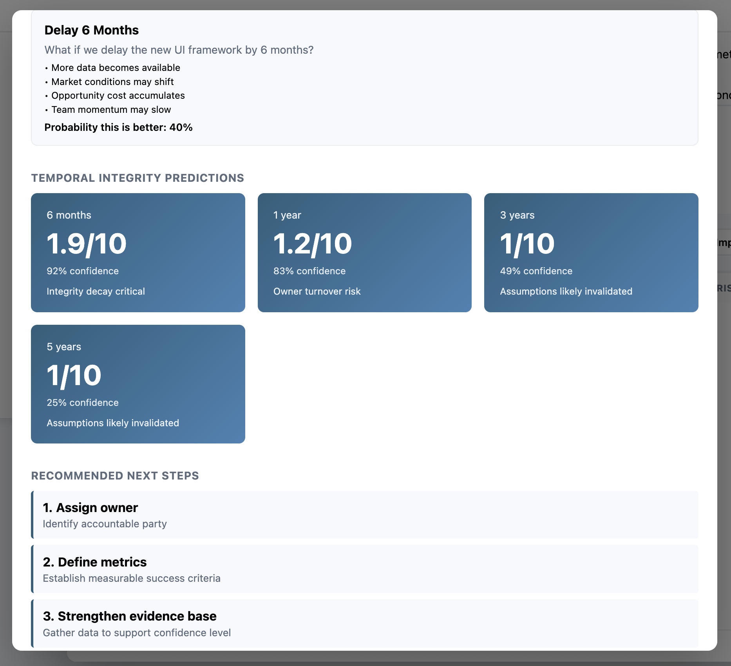Screen dimensions: 731x666
Task: Select the 'Opportunity cost accumulates' bullet
Action: pyautogui.click(x=118, y=96)
